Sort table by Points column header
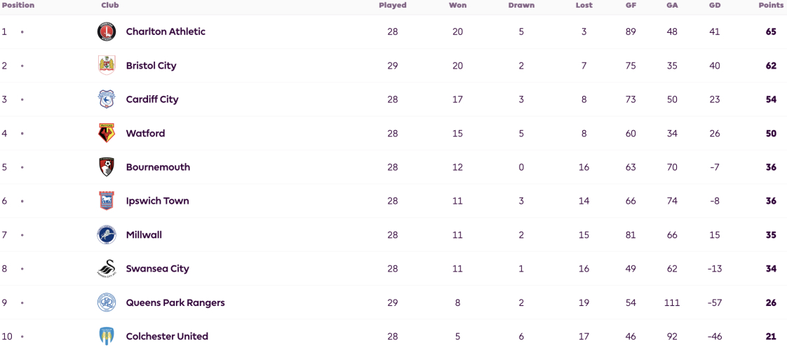This screenshot has height=350, width=787. 772,5
